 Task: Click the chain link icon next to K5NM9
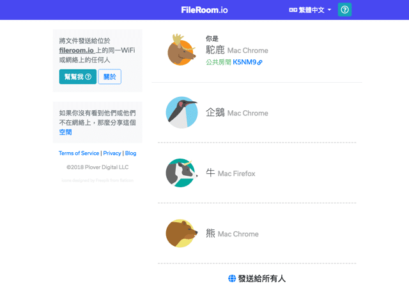259,62
